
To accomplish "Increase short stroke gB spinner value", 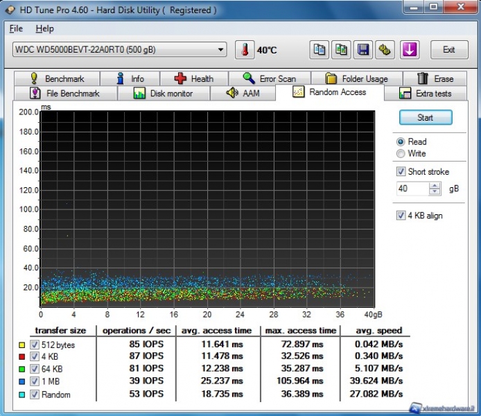I will click(x=435, y=185).
